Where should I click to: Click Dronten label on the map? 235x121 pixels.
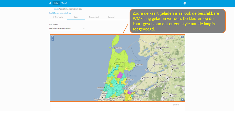pyautogui.click(x=156, y=76)
